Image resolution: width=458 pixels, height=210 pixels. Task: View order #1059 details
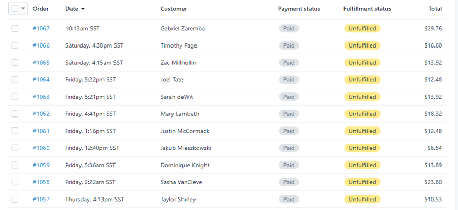point(41,165)
